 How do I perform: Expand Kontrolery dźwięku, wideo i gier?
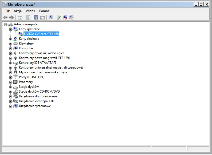tap(10, 53)
